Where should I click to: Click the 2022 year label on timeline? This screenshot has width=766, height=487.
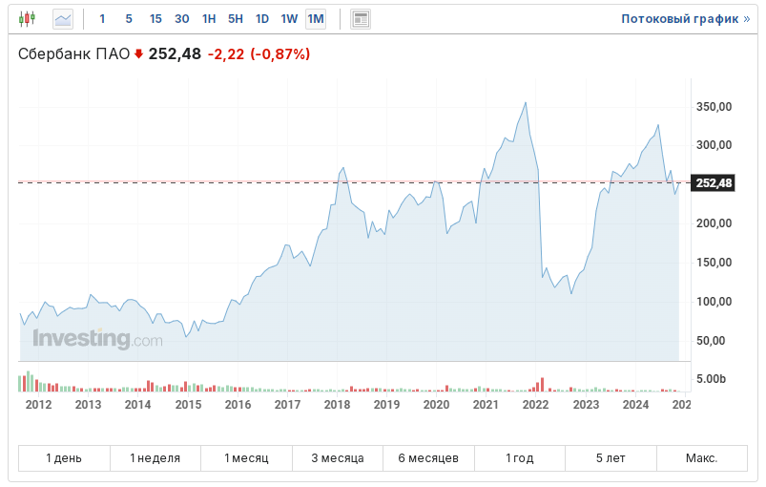tap(535, 404)
